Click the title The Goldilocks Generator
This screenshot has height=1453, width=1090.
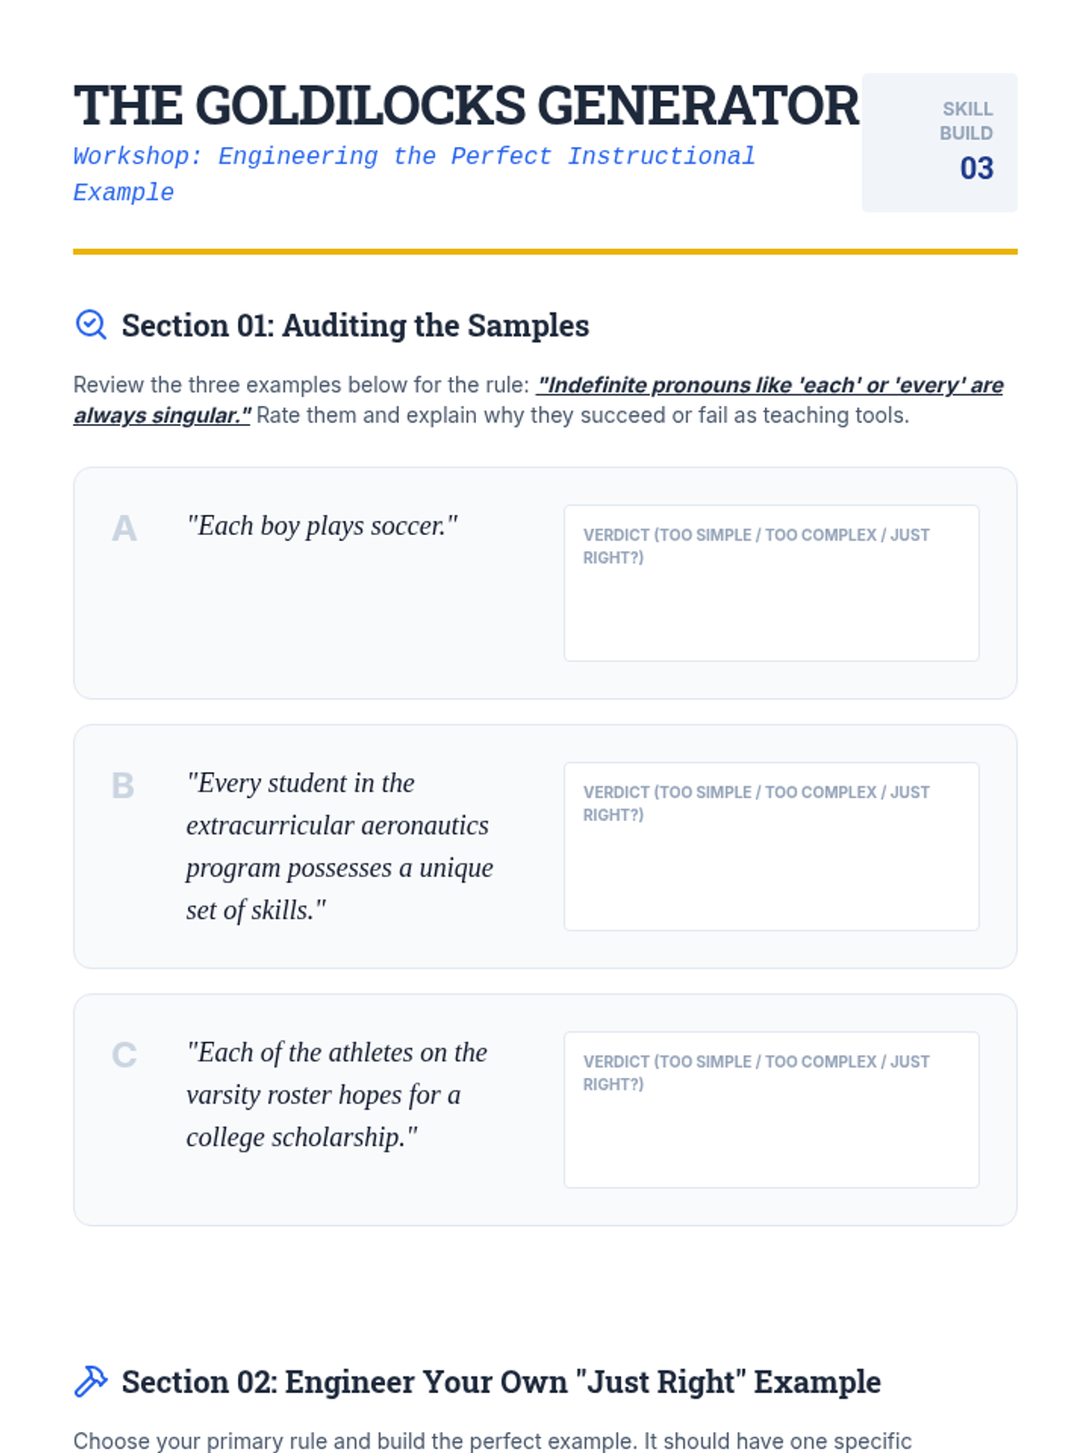coord(466,105)
